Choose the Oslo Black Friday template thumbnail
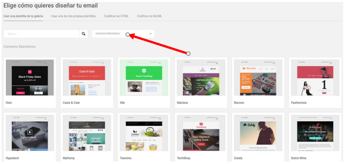Viewport: 345px width, 164px height. click(30, 77)
